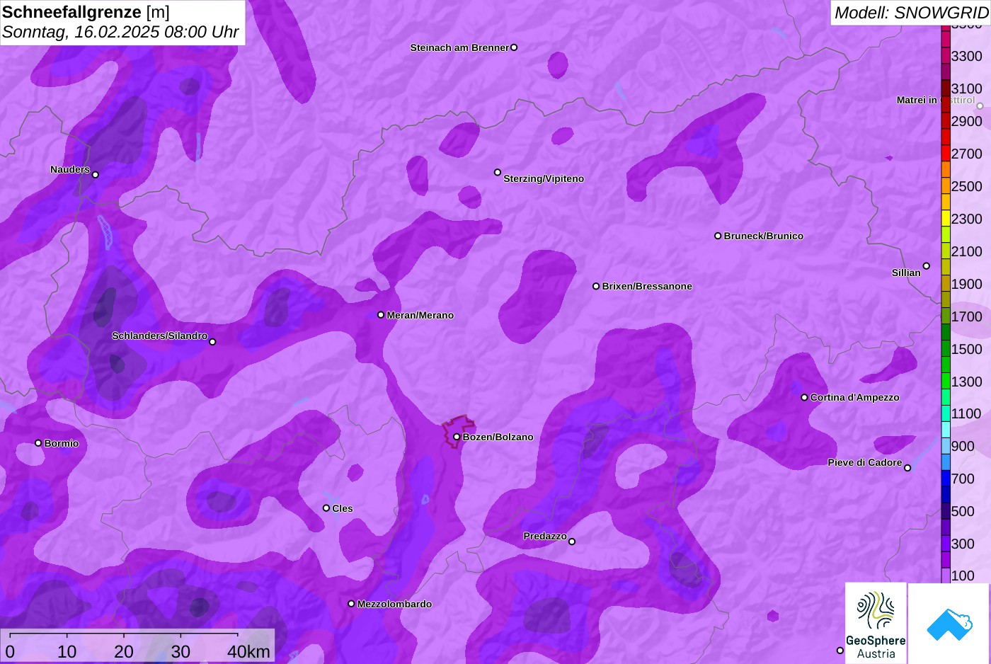Click the 1500 green legend swatch

(x=946, y=349)
